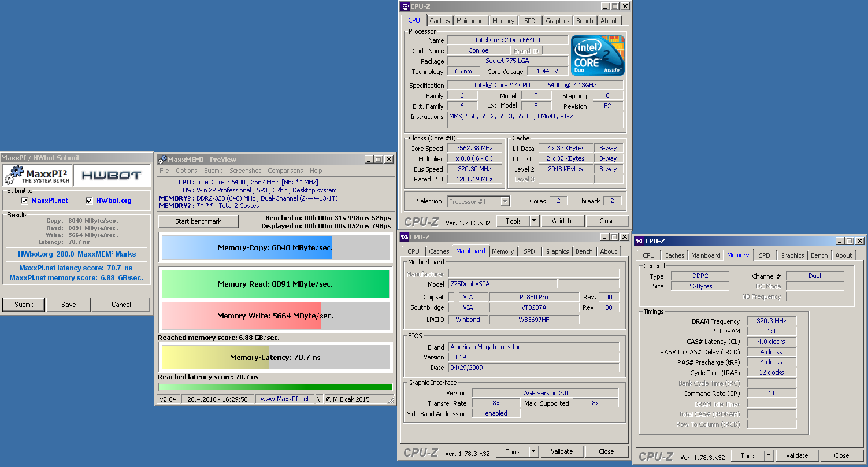The width and height of the screenshot is (868, 467).
Task: Click Command Rate value 1T
Action: (771, 393)
